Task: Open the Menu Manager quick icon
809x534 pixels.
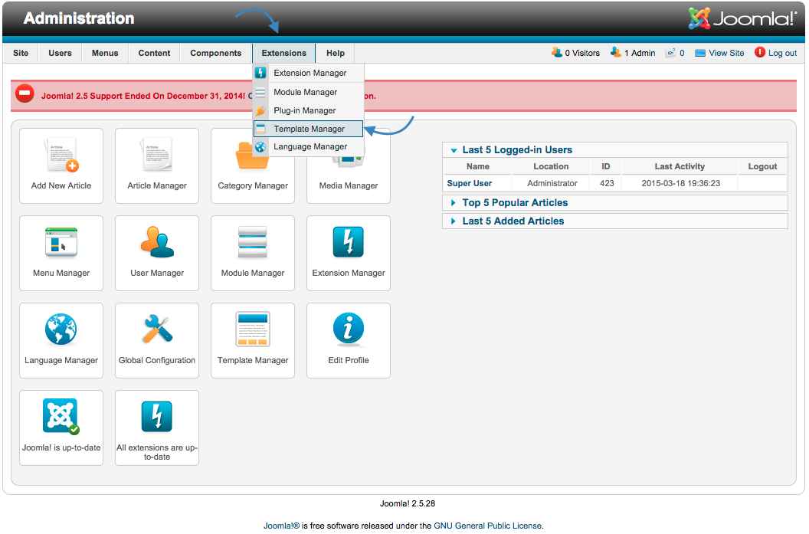Action: 61,253
